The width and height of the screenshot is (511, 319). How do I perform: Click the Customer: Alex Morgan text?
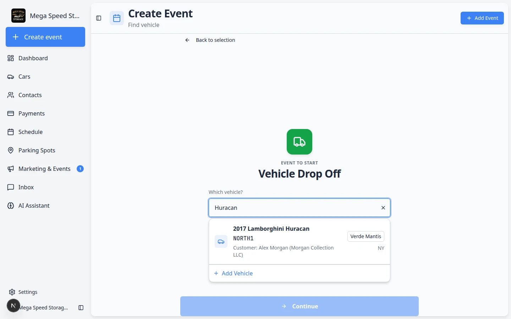pos(283,251)
